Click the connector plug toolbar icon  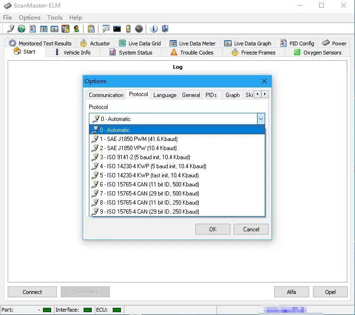point(11,29)
